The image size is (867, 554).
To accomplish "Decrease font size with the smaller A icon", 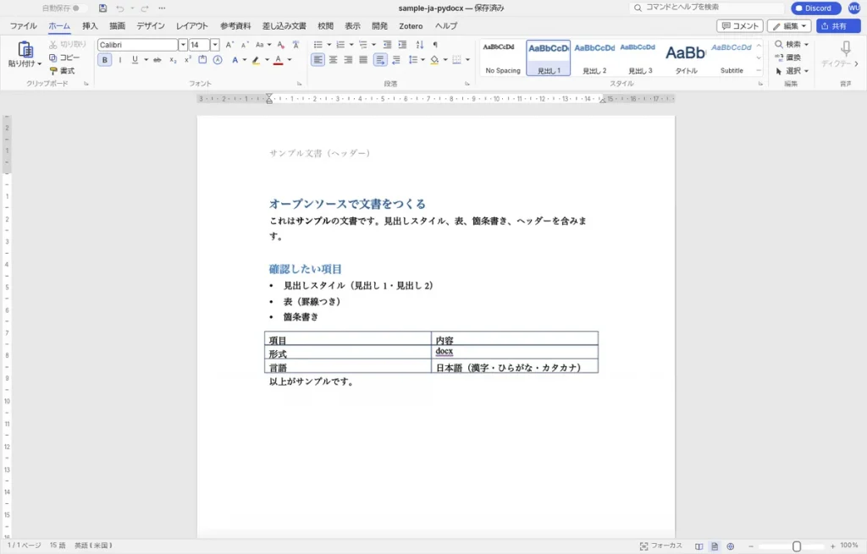I will pyautogui.click(x=245, y=45).
